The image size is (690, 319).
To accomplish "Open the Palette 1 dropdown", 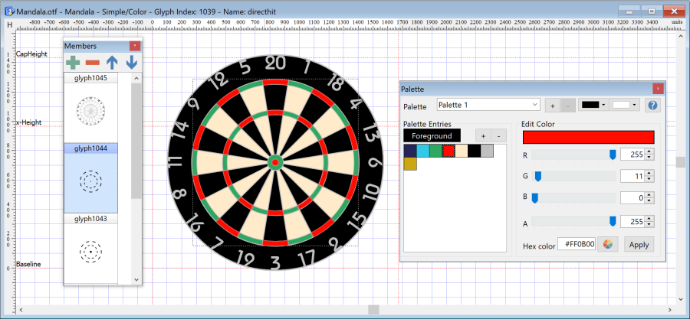I will click(488, 105).
